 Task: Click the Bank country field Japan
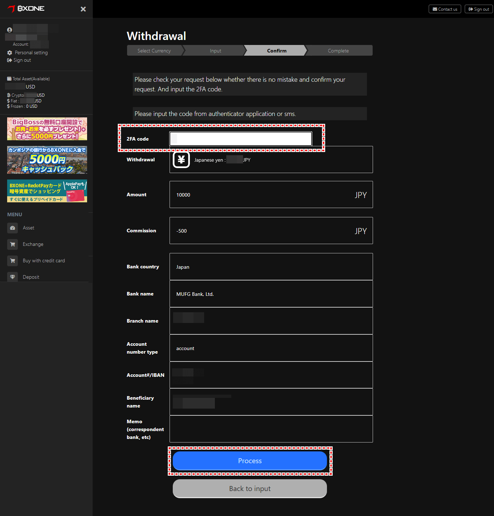[x=271, y=267]
